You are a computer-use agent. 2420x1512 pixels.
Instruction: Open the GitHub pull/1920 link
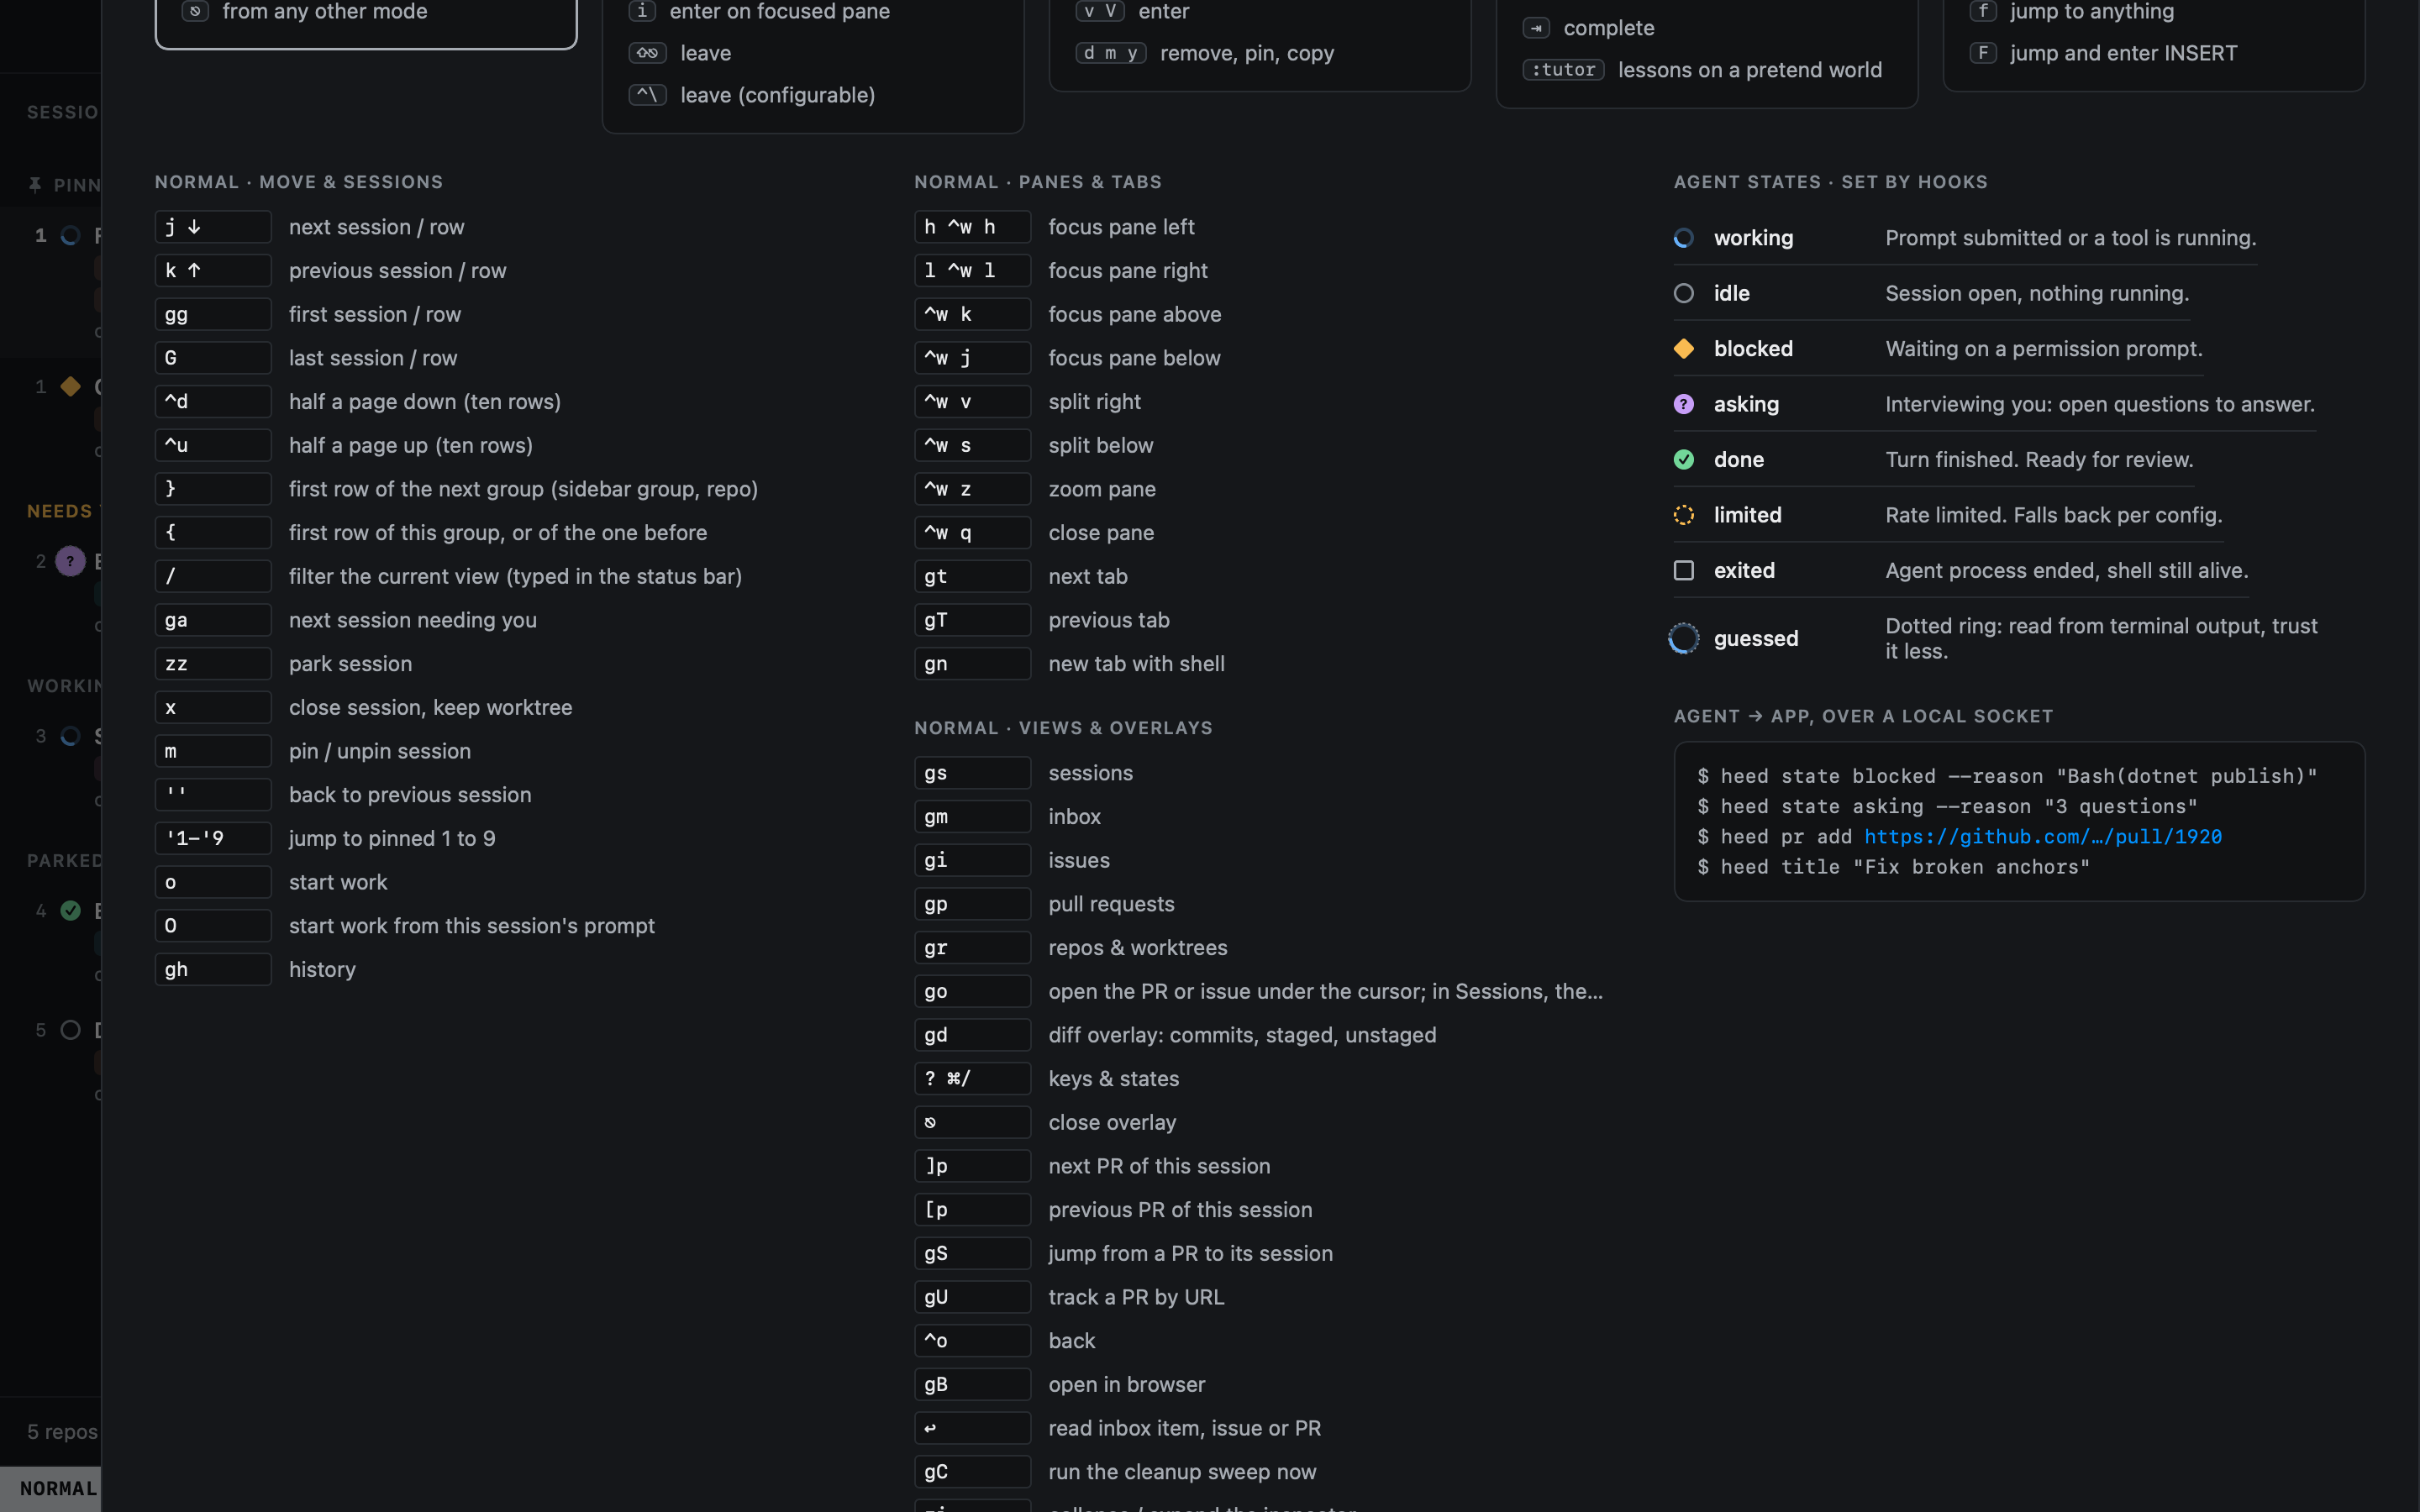(2042, 837)
